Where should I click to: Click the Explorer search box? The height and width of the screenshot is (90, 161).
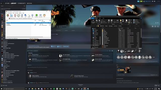(136, 26)
